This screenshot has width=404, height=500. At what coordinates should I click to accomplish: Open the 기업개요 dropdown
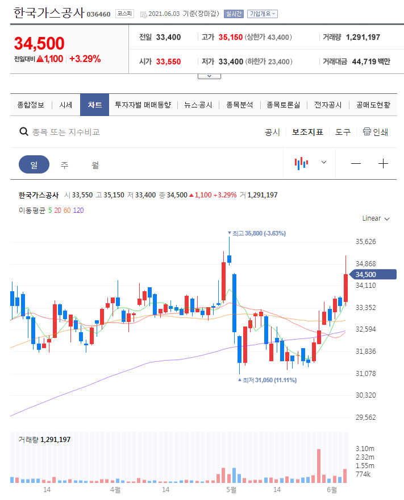click(x=262, y=14)
